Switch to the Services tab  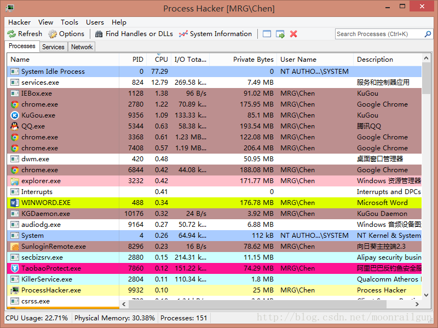(53, 47)
